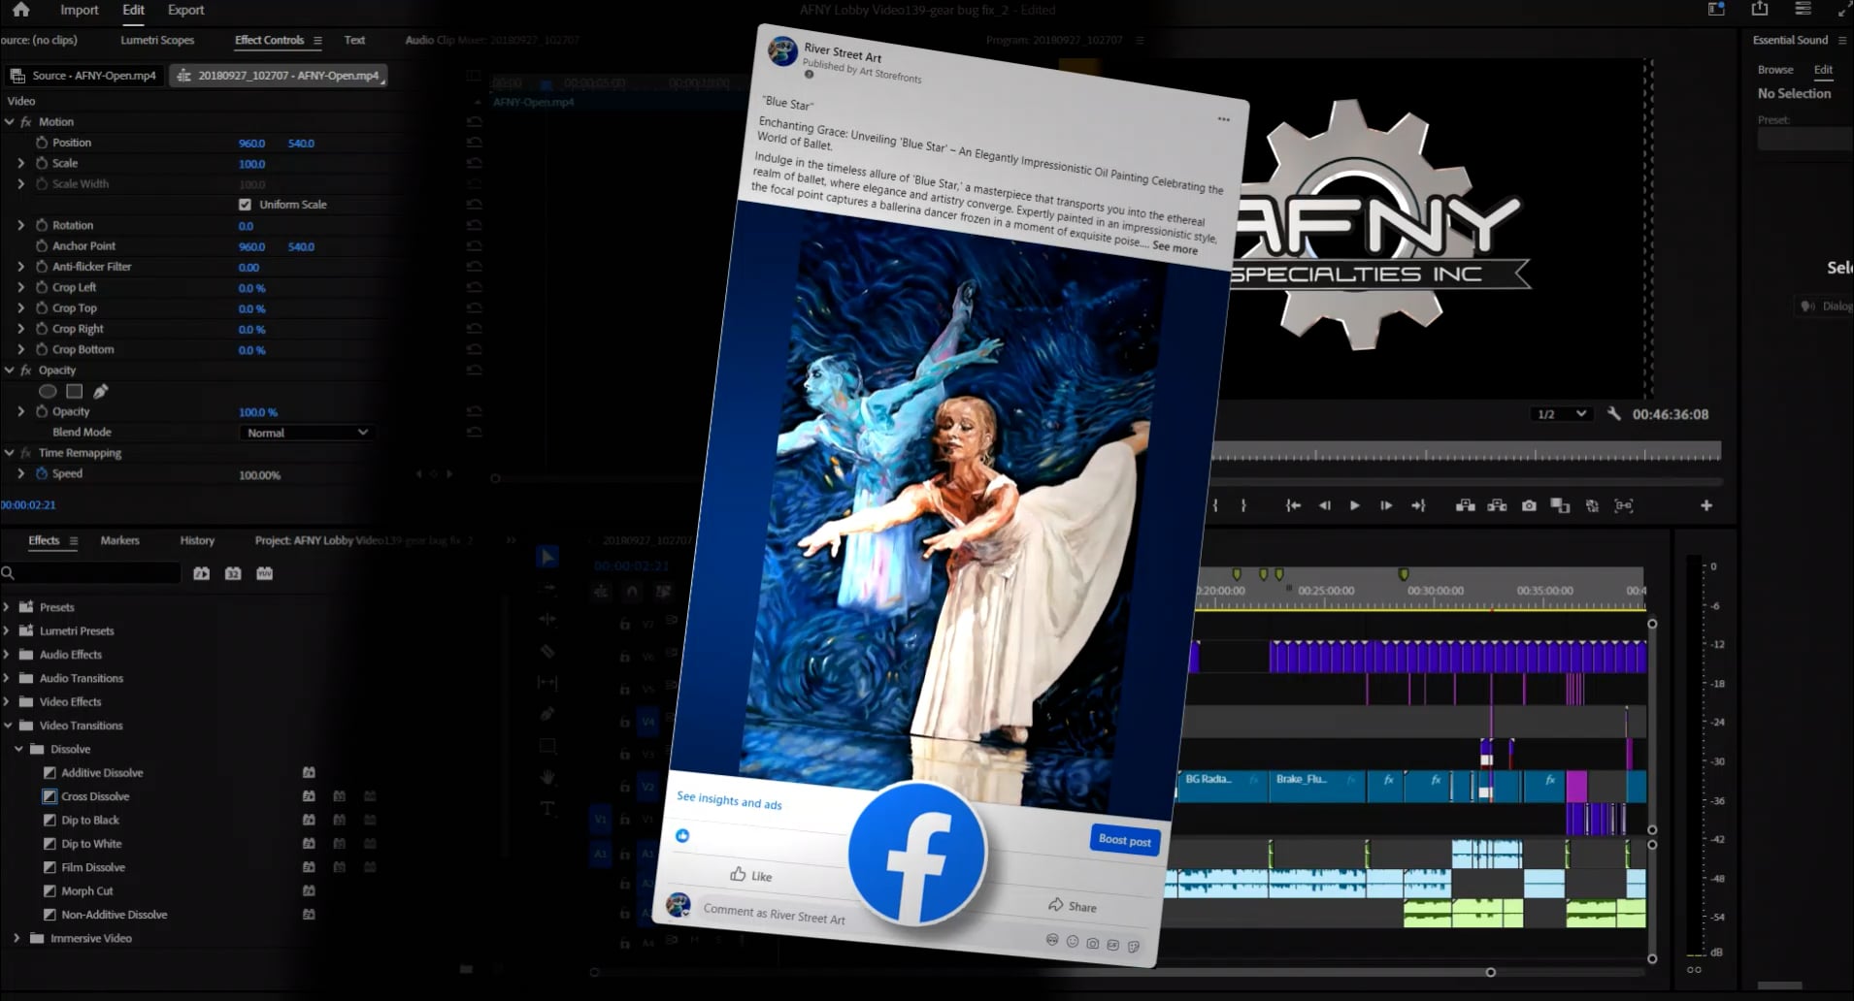The width and height of the screenshot is (1854, 1001).
Task: Select the Razor tool
Action: coord(547,651)
